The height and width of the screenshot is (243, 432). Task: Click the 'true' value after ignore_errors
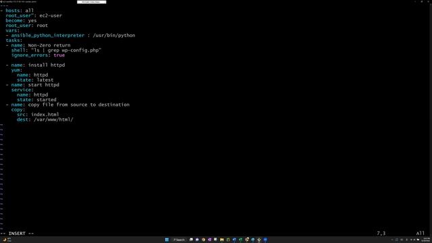coord(59,55)
